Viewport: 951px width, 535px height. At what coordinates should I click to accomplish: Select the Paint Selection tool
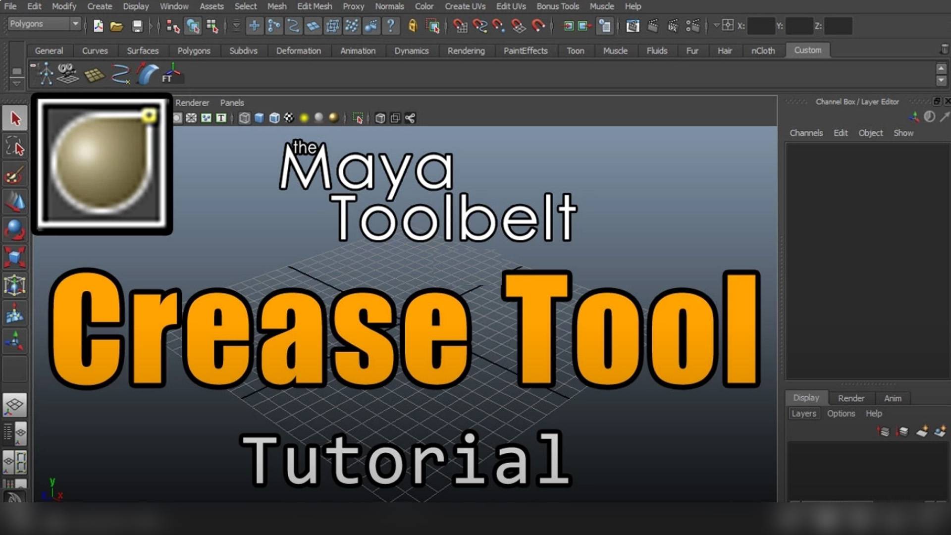tap(15, 174)
